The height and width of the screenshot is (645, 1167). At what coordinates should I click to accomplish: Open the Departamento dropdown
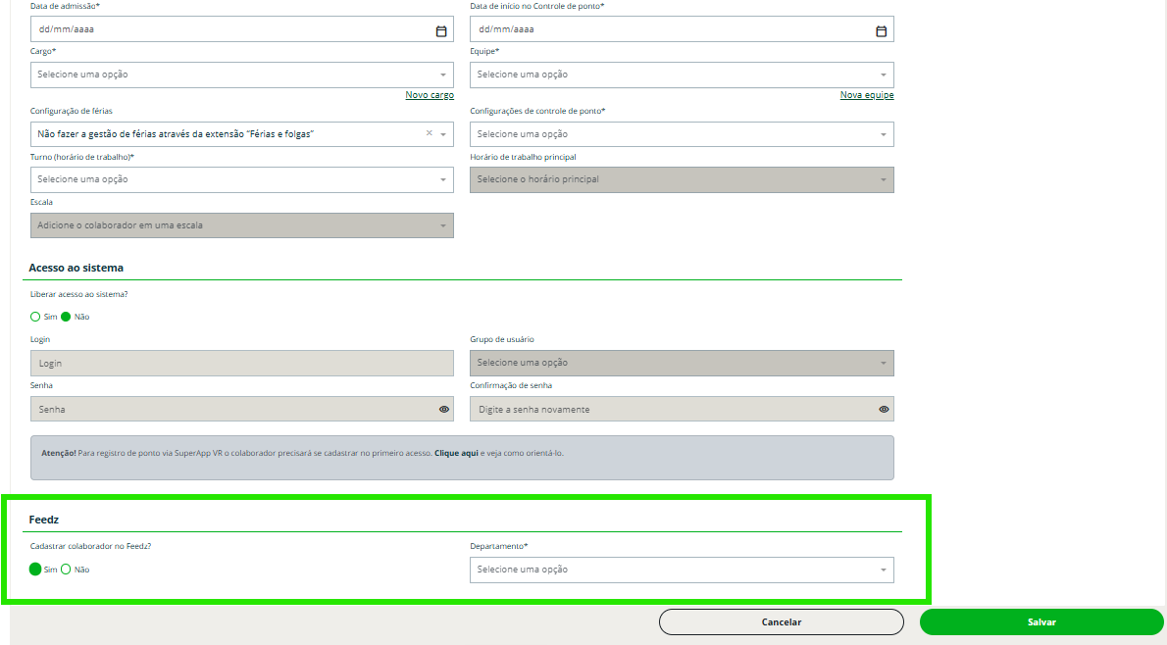681,570
